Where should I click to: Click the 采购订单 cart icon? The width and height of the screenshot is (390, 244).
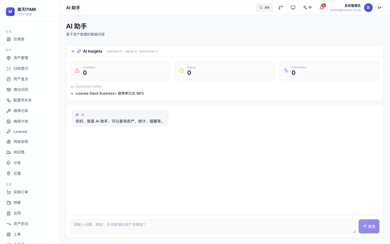point(9,192)
